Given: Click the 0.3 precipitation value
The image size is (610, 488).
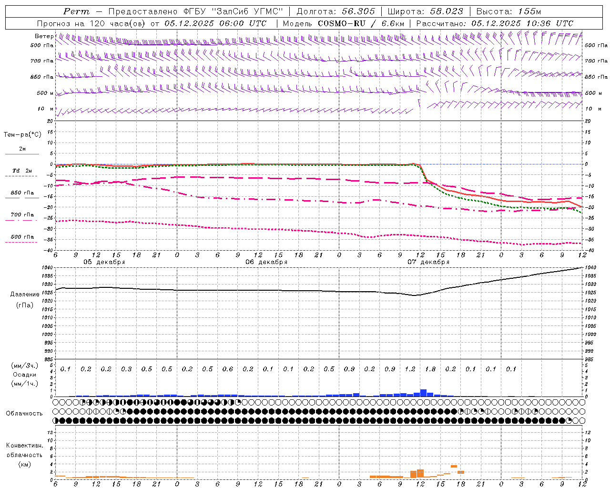Looking at the screenshot, I should click(126, 369).
